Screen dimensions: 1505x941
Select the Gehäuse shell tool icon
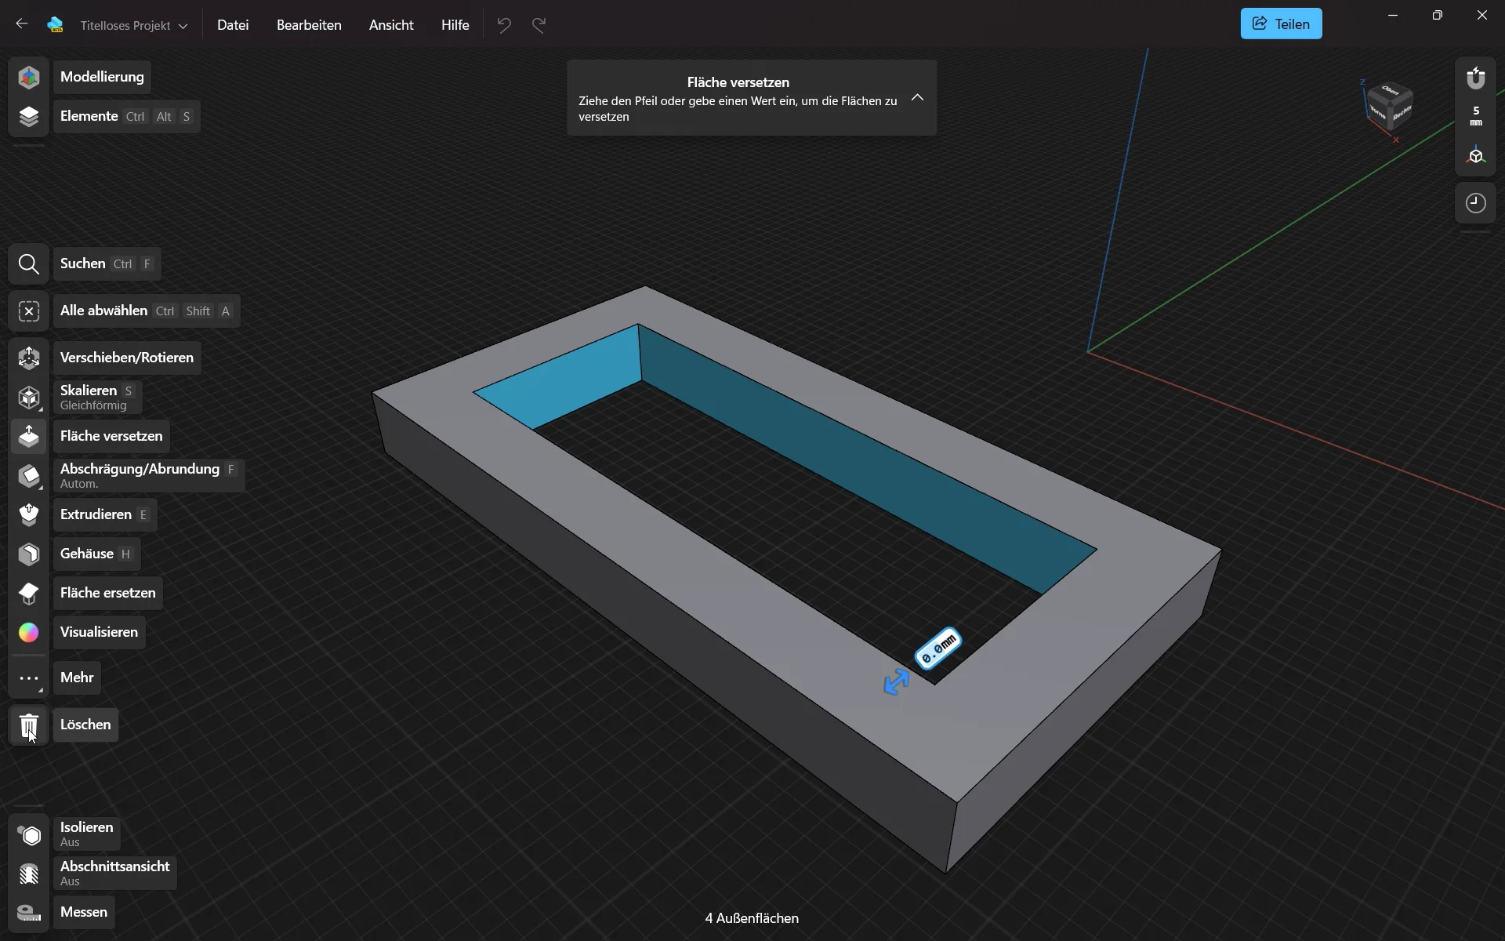tap(29, 554)
